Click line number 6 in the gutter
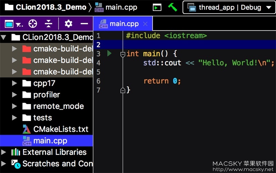Screen dimensions: 276x173 coord(98,81)
